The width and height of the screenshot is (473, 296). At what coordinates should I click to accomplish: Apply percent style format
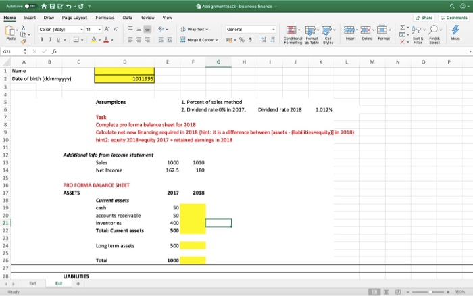pos(242,39)
